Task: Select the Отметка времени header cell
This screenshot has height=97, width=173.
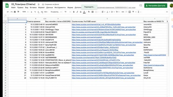Action: 36,22
